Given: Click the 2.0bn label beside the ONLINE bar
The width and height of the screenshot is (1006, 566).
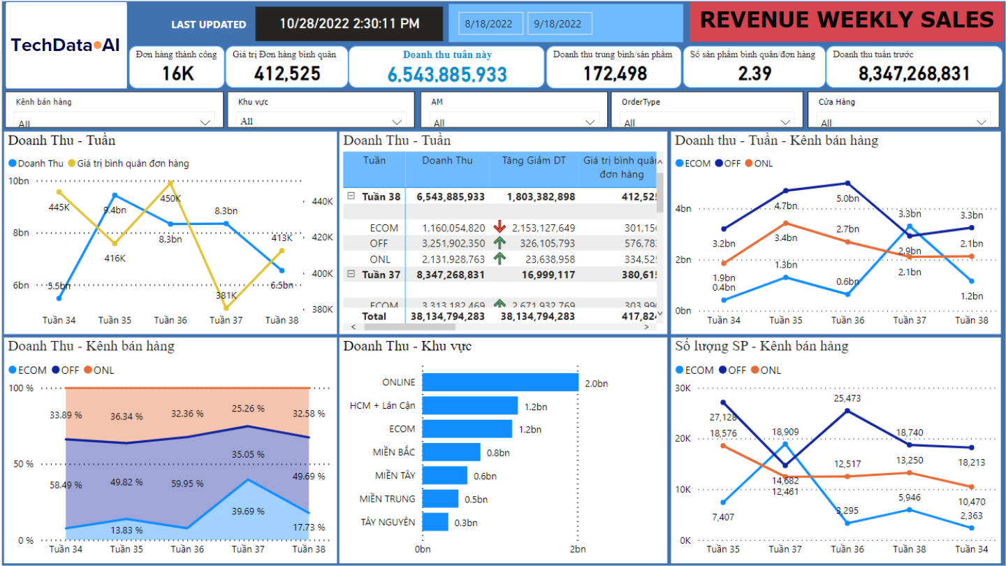Looking at the screenshot, I should 597,383.
